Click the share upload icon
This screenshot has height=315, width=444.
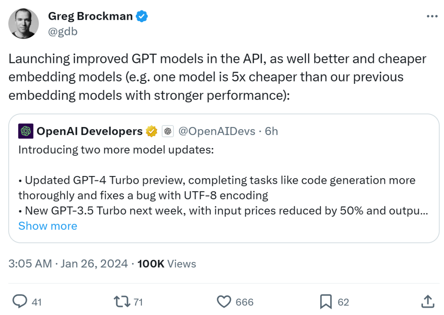428,302
